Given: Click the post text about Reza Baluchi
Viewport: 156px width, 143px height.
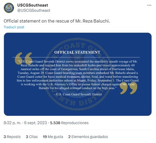Looking at the screenshot, I should pyautogui.click(x=57, y=21).
